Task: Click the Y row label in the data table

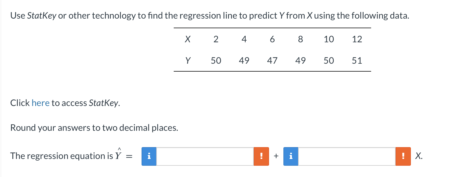Action: [x=188, y=60]
